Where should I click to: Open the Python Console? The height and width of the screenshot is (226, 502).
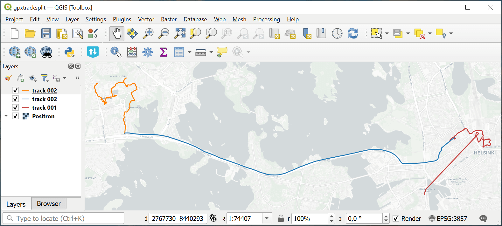[69, 52]
